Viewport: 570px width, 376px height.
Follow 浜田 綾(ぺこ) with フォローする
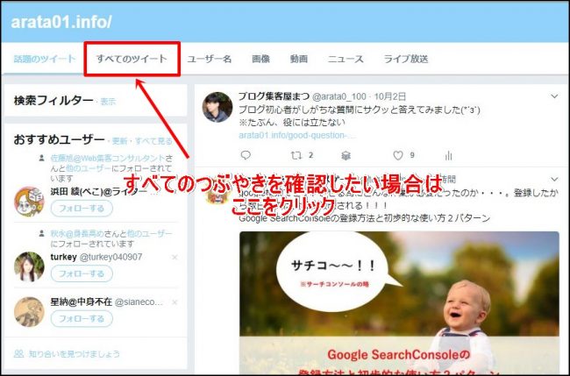point(82,209)
